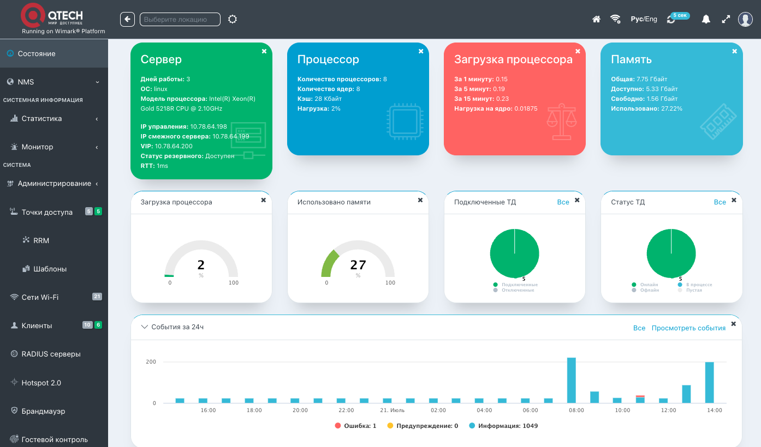Toggle the Ошибка series in chart legend
The image size is (761, 447).
355,426
